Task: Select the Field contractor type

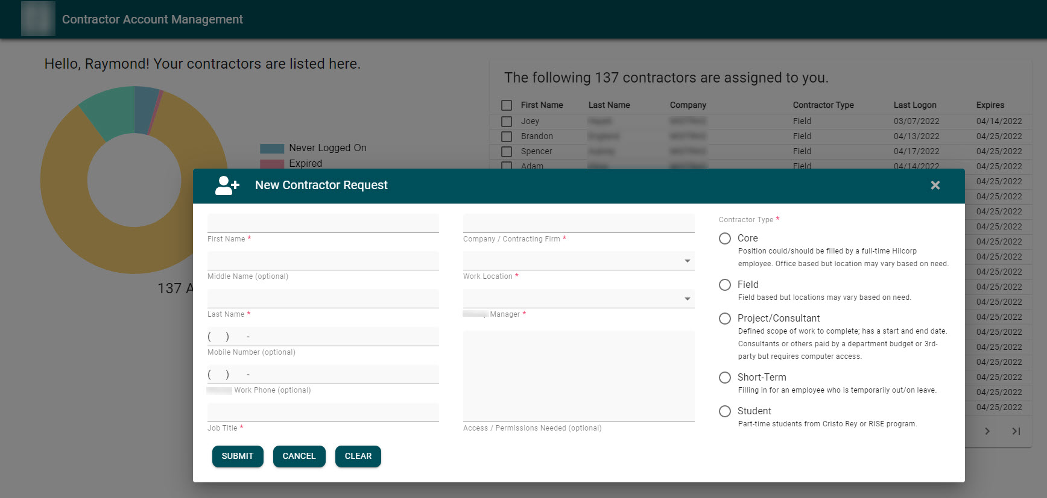Action: coord(725,285)
